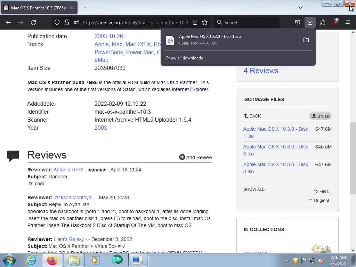Open the eMac topic link
Image resolution: width=356 pixels, height=267 pixels.
click(x=101, y=60)
